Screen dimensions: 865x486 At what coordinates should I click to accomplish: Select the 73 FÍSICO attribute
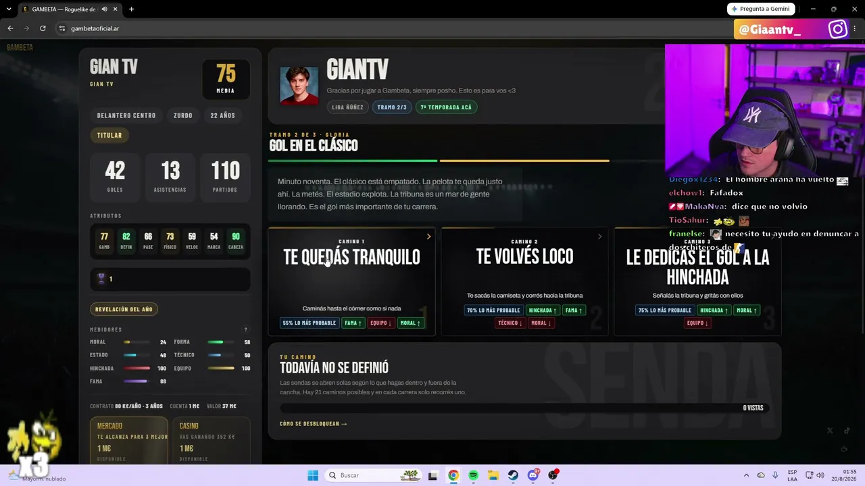(170, 241)
